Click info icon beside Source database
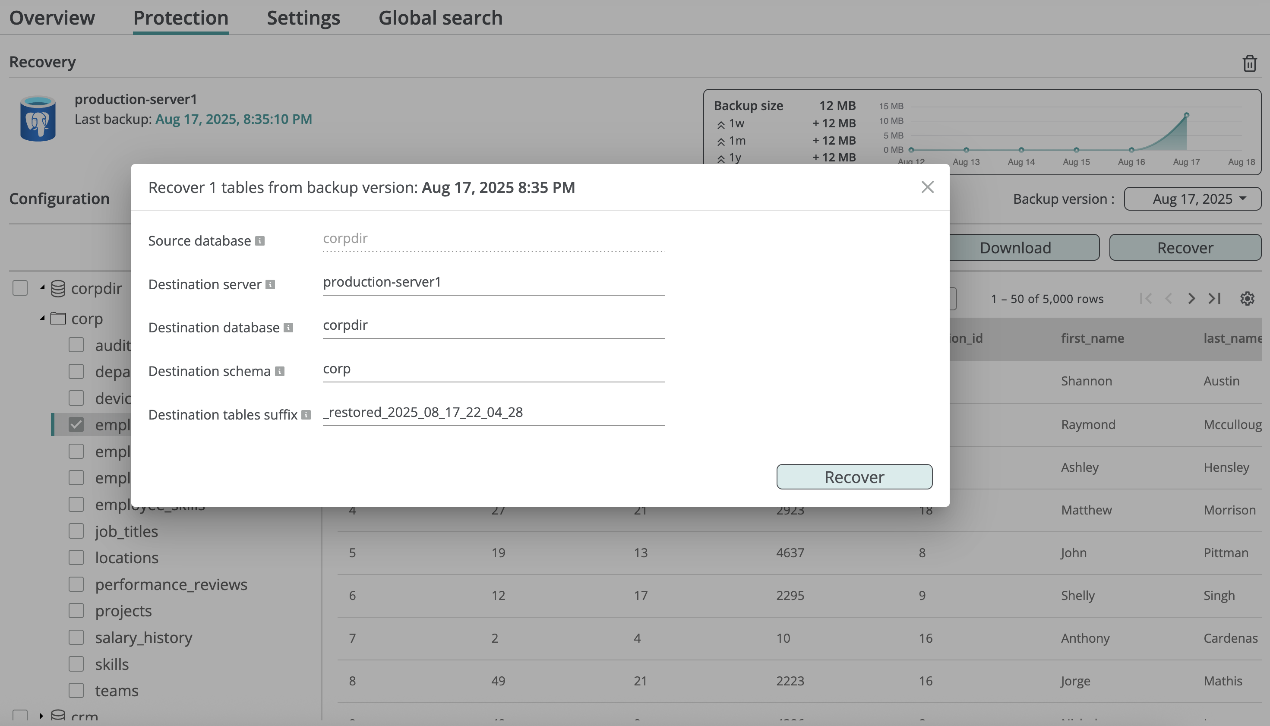The height and width of the screenshot is (726, 1270). [x=260, y=241]
